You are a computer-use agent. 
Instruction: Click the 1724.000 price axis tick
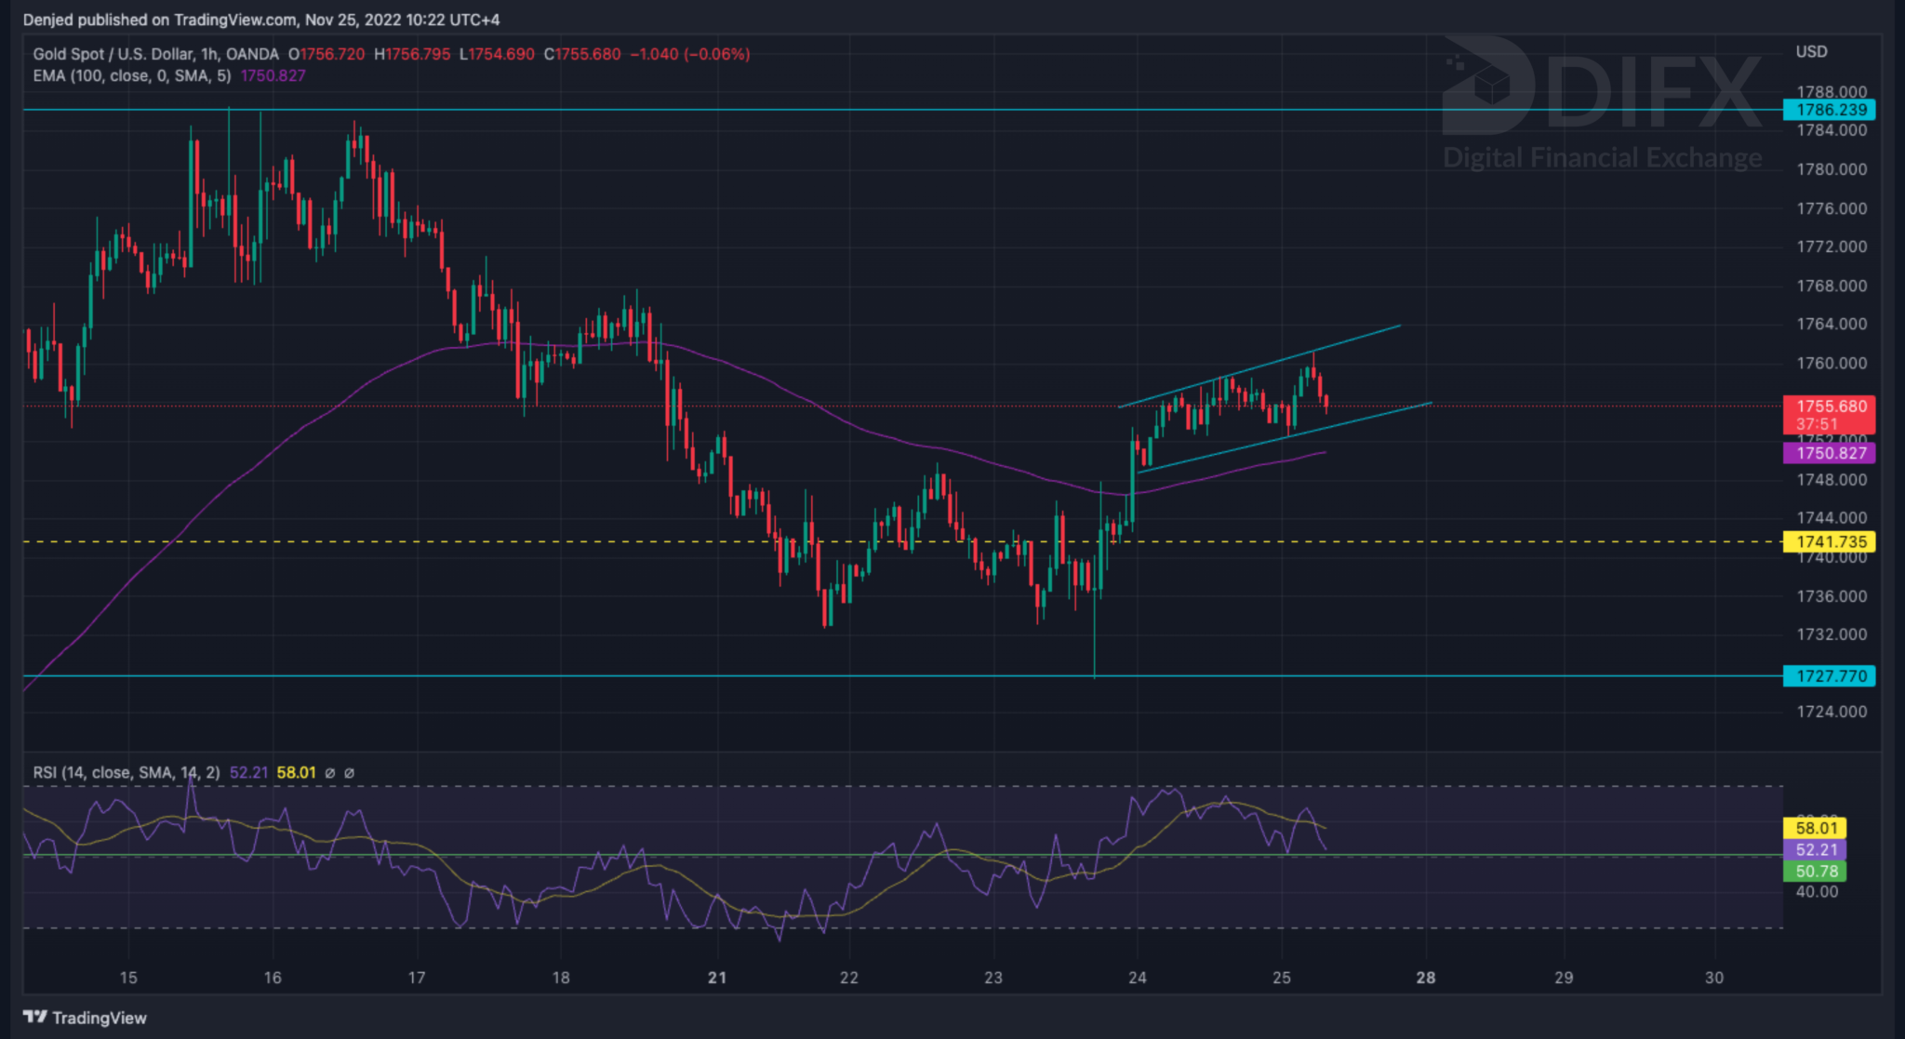(x=1832, y=712)
